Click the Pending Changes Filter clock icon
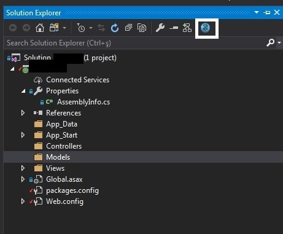 (81, 28)
